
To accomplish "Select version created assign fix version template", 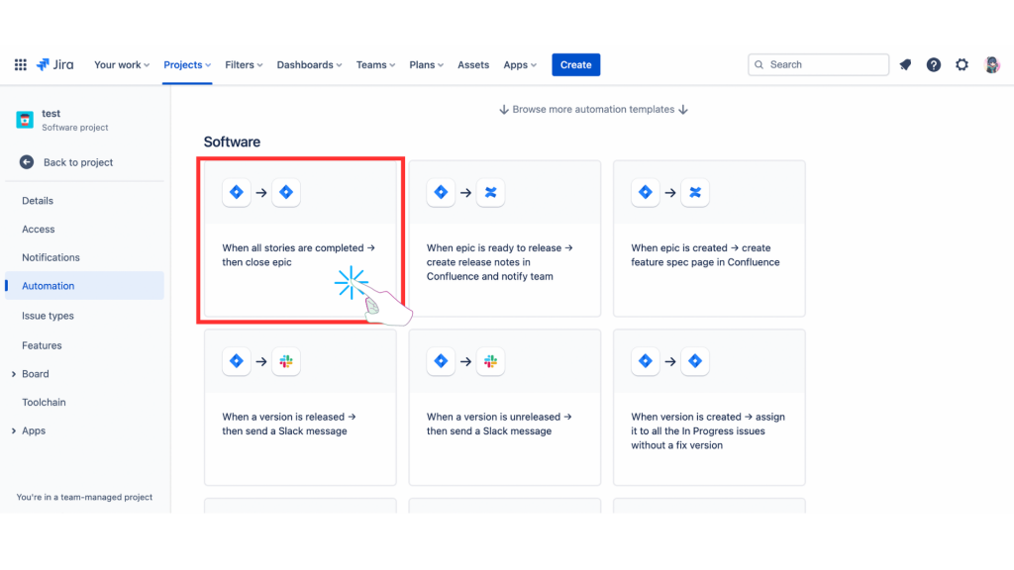I will (x=709, y=408).
